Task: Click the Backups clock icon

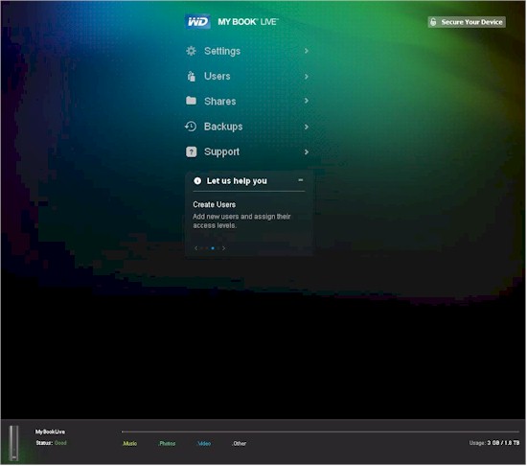Action: pyautogui.click(x=191, y=127)
